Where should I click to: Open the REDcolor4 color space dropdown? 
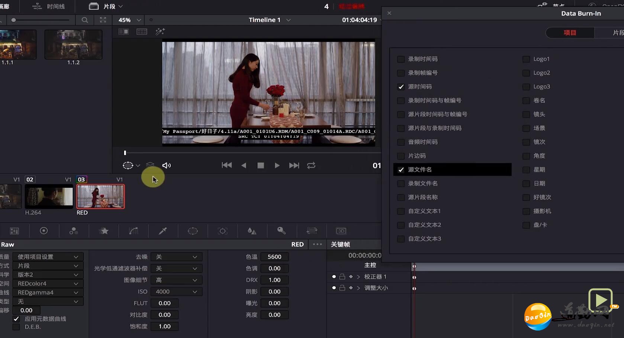48,284
